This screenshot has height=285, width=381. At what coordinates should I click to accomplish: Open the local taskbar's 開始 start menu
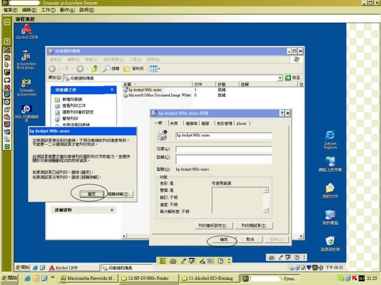[9, 278]
